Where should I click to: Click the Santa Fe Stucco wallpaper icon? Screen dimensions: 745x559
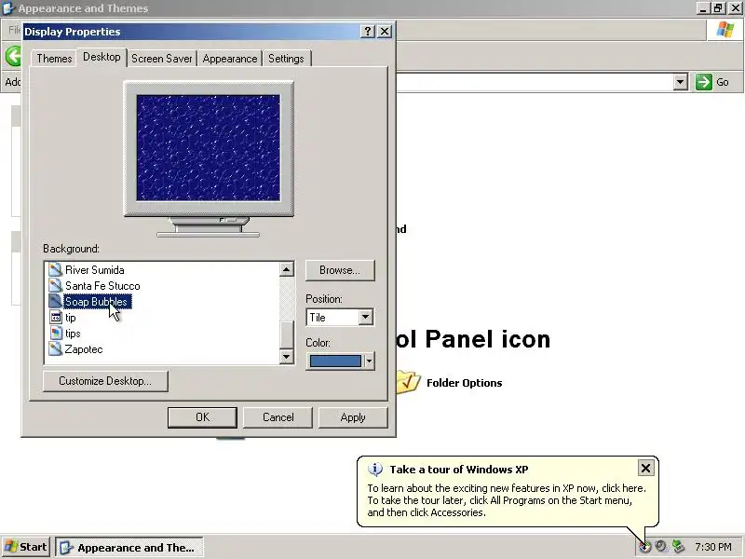56,286
